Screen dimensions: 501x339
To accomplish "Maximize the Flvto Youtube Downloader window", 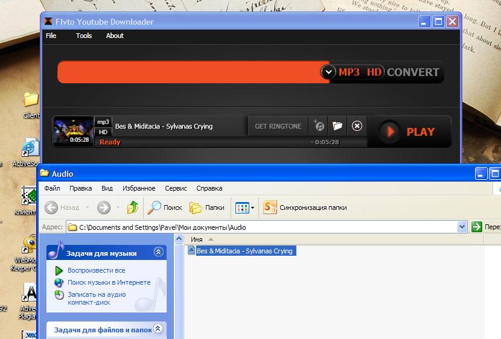I will pyautogui.click(x=438, y=22).
